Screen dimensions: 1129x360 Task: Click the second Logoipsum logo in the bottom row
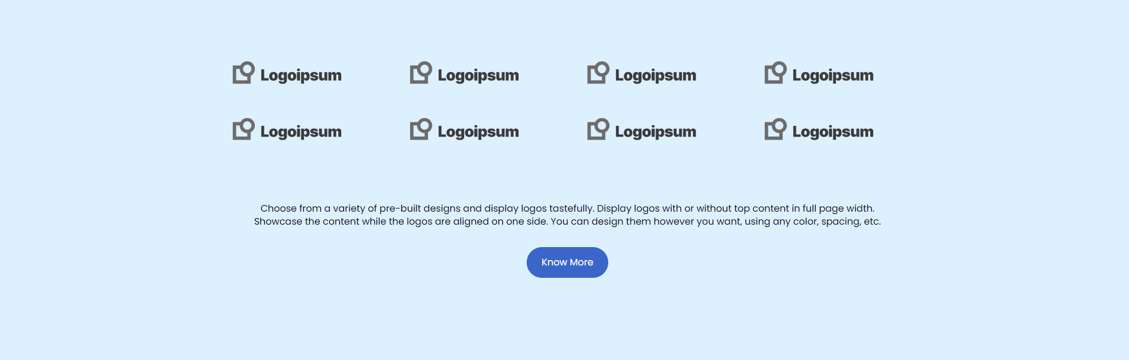[x=464, y=131]
